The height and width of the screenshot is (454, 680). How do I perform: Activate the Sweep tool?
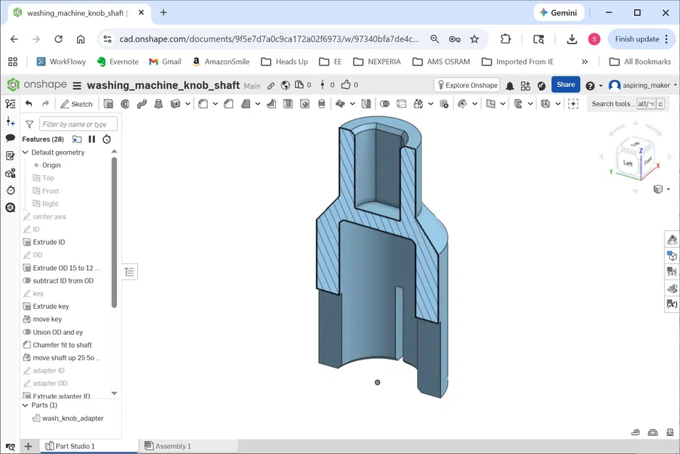click(x=143, y=104)
